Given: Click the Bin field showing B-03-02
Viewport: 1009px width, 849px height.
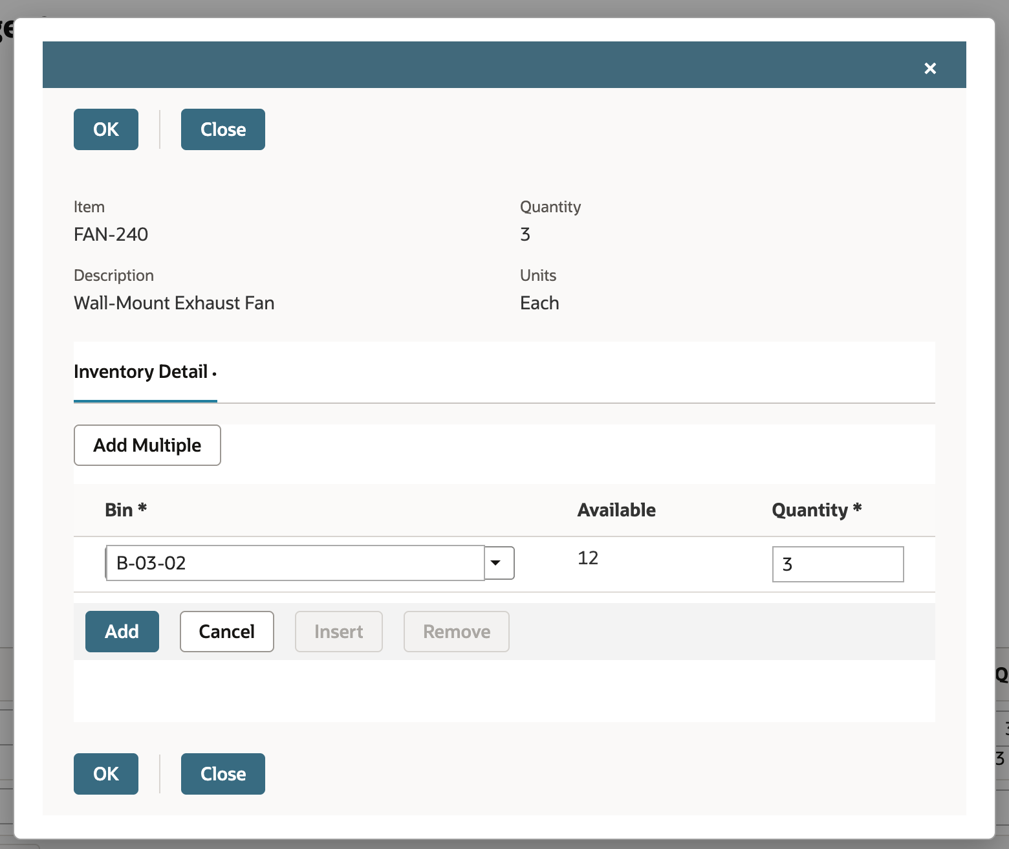Looking at the screenshot, I should click(x=295, y=563).
